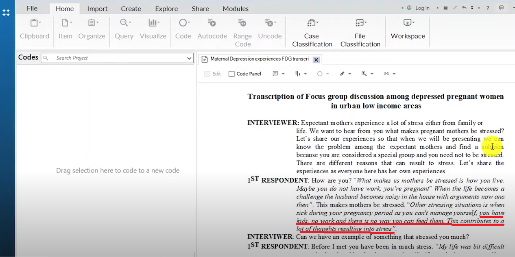
Task: Click the user account icon beside Log In
Action: coord(409,8)
